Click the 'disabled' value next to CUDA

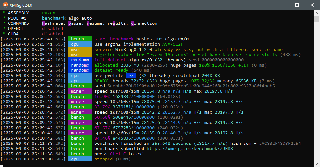click(53, 34)
